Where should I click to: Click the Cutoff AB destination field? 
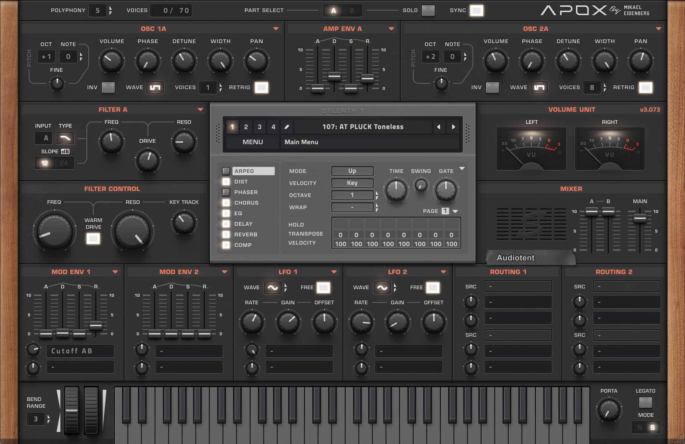pos(80,351)
